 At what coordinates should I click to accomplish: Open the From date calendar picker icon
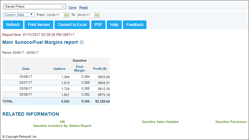66,15
